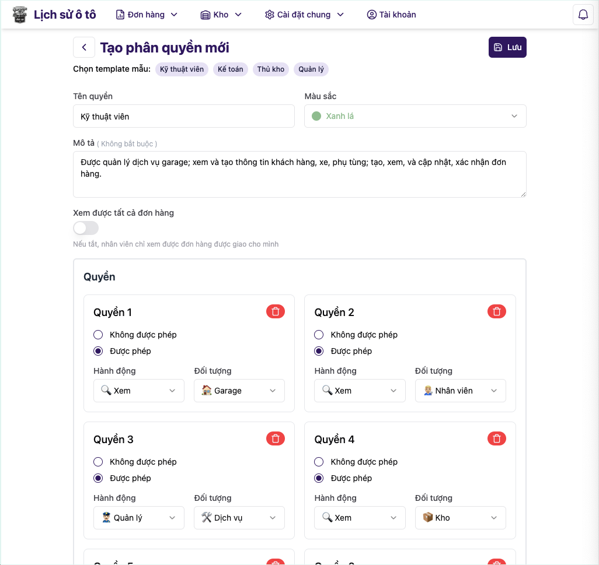Click the green color dot in Màu sắc
This screenshot has height=565, width=599.
[x=316, y=116]
